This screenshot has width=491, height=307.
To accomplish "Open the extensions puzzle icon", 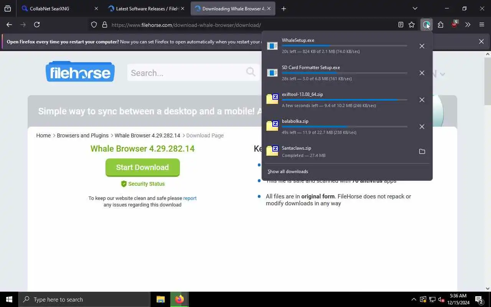I will pos(440,25).
